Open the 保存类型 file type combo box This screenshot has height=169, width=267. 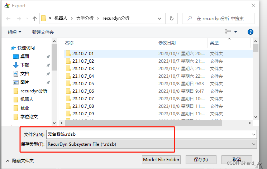[x=151, y=144]
